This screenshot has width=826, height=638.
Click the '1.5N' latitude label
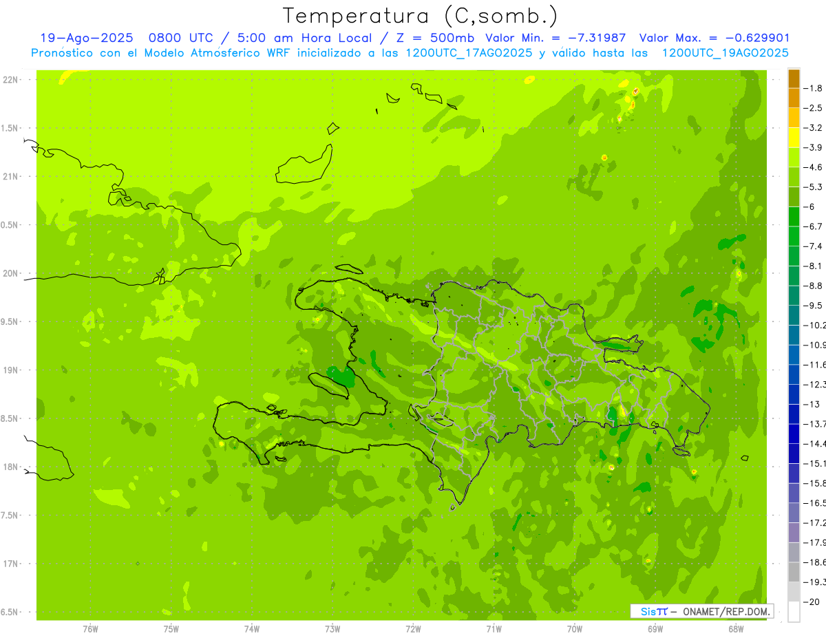click(x=10, y=128)
